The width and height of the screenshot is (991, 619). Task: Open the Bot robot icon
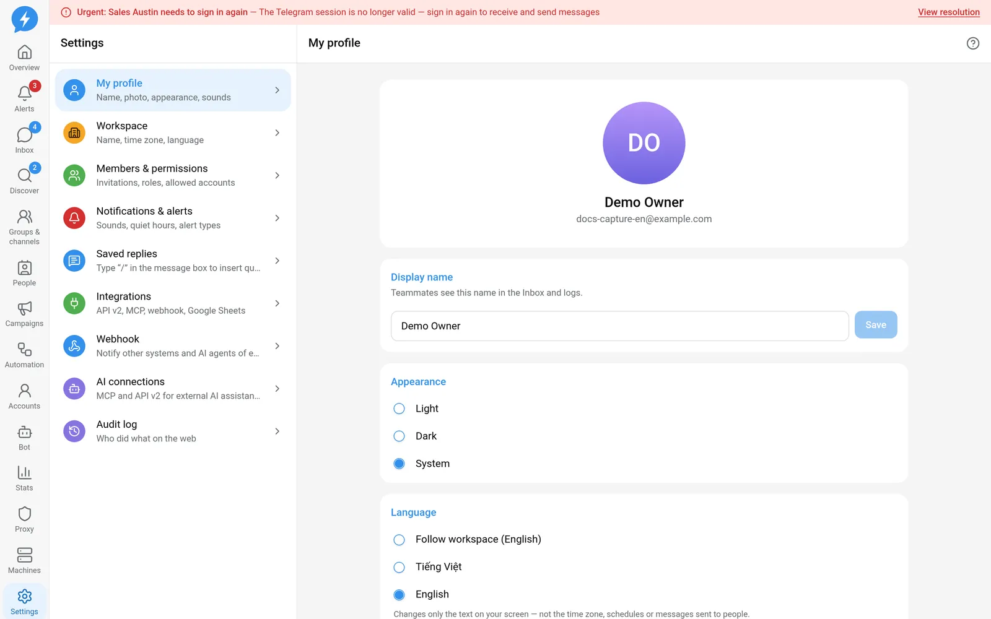point(24,432)
